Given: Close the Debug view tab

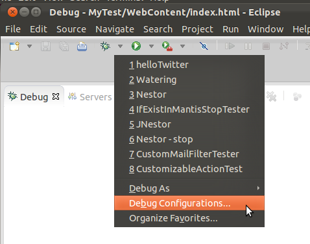Looking at the screenshot, I should [x=56, y=96].
